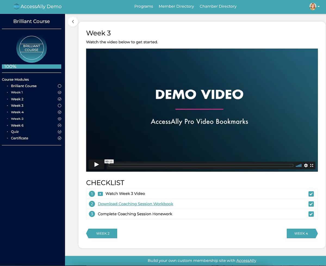Open the profile avatar menu
Screen dimensions: 326x266
tap(313, 6)
